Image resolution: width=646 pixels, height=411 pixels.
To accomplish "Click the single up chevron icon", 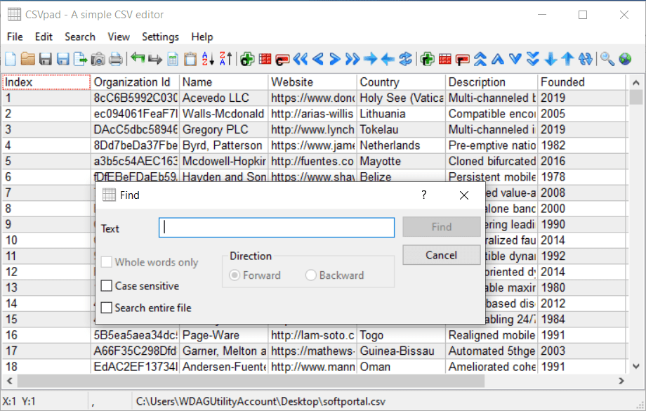I will coord(498,59).
